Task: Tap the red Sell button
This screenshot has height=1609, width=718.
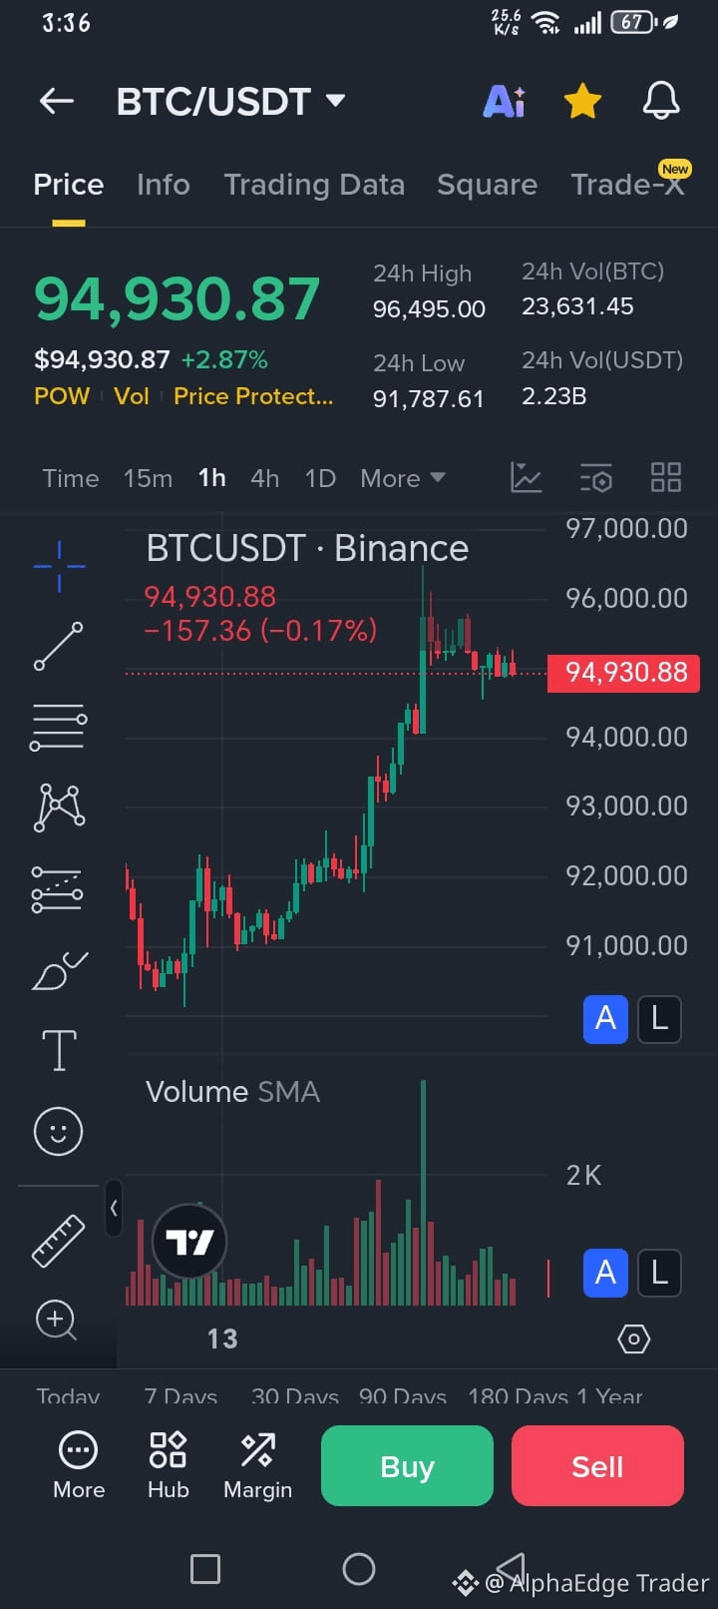Action: 597,1466
